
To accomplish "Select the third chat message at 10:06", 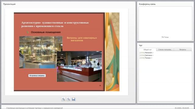I will pos(146,58).
